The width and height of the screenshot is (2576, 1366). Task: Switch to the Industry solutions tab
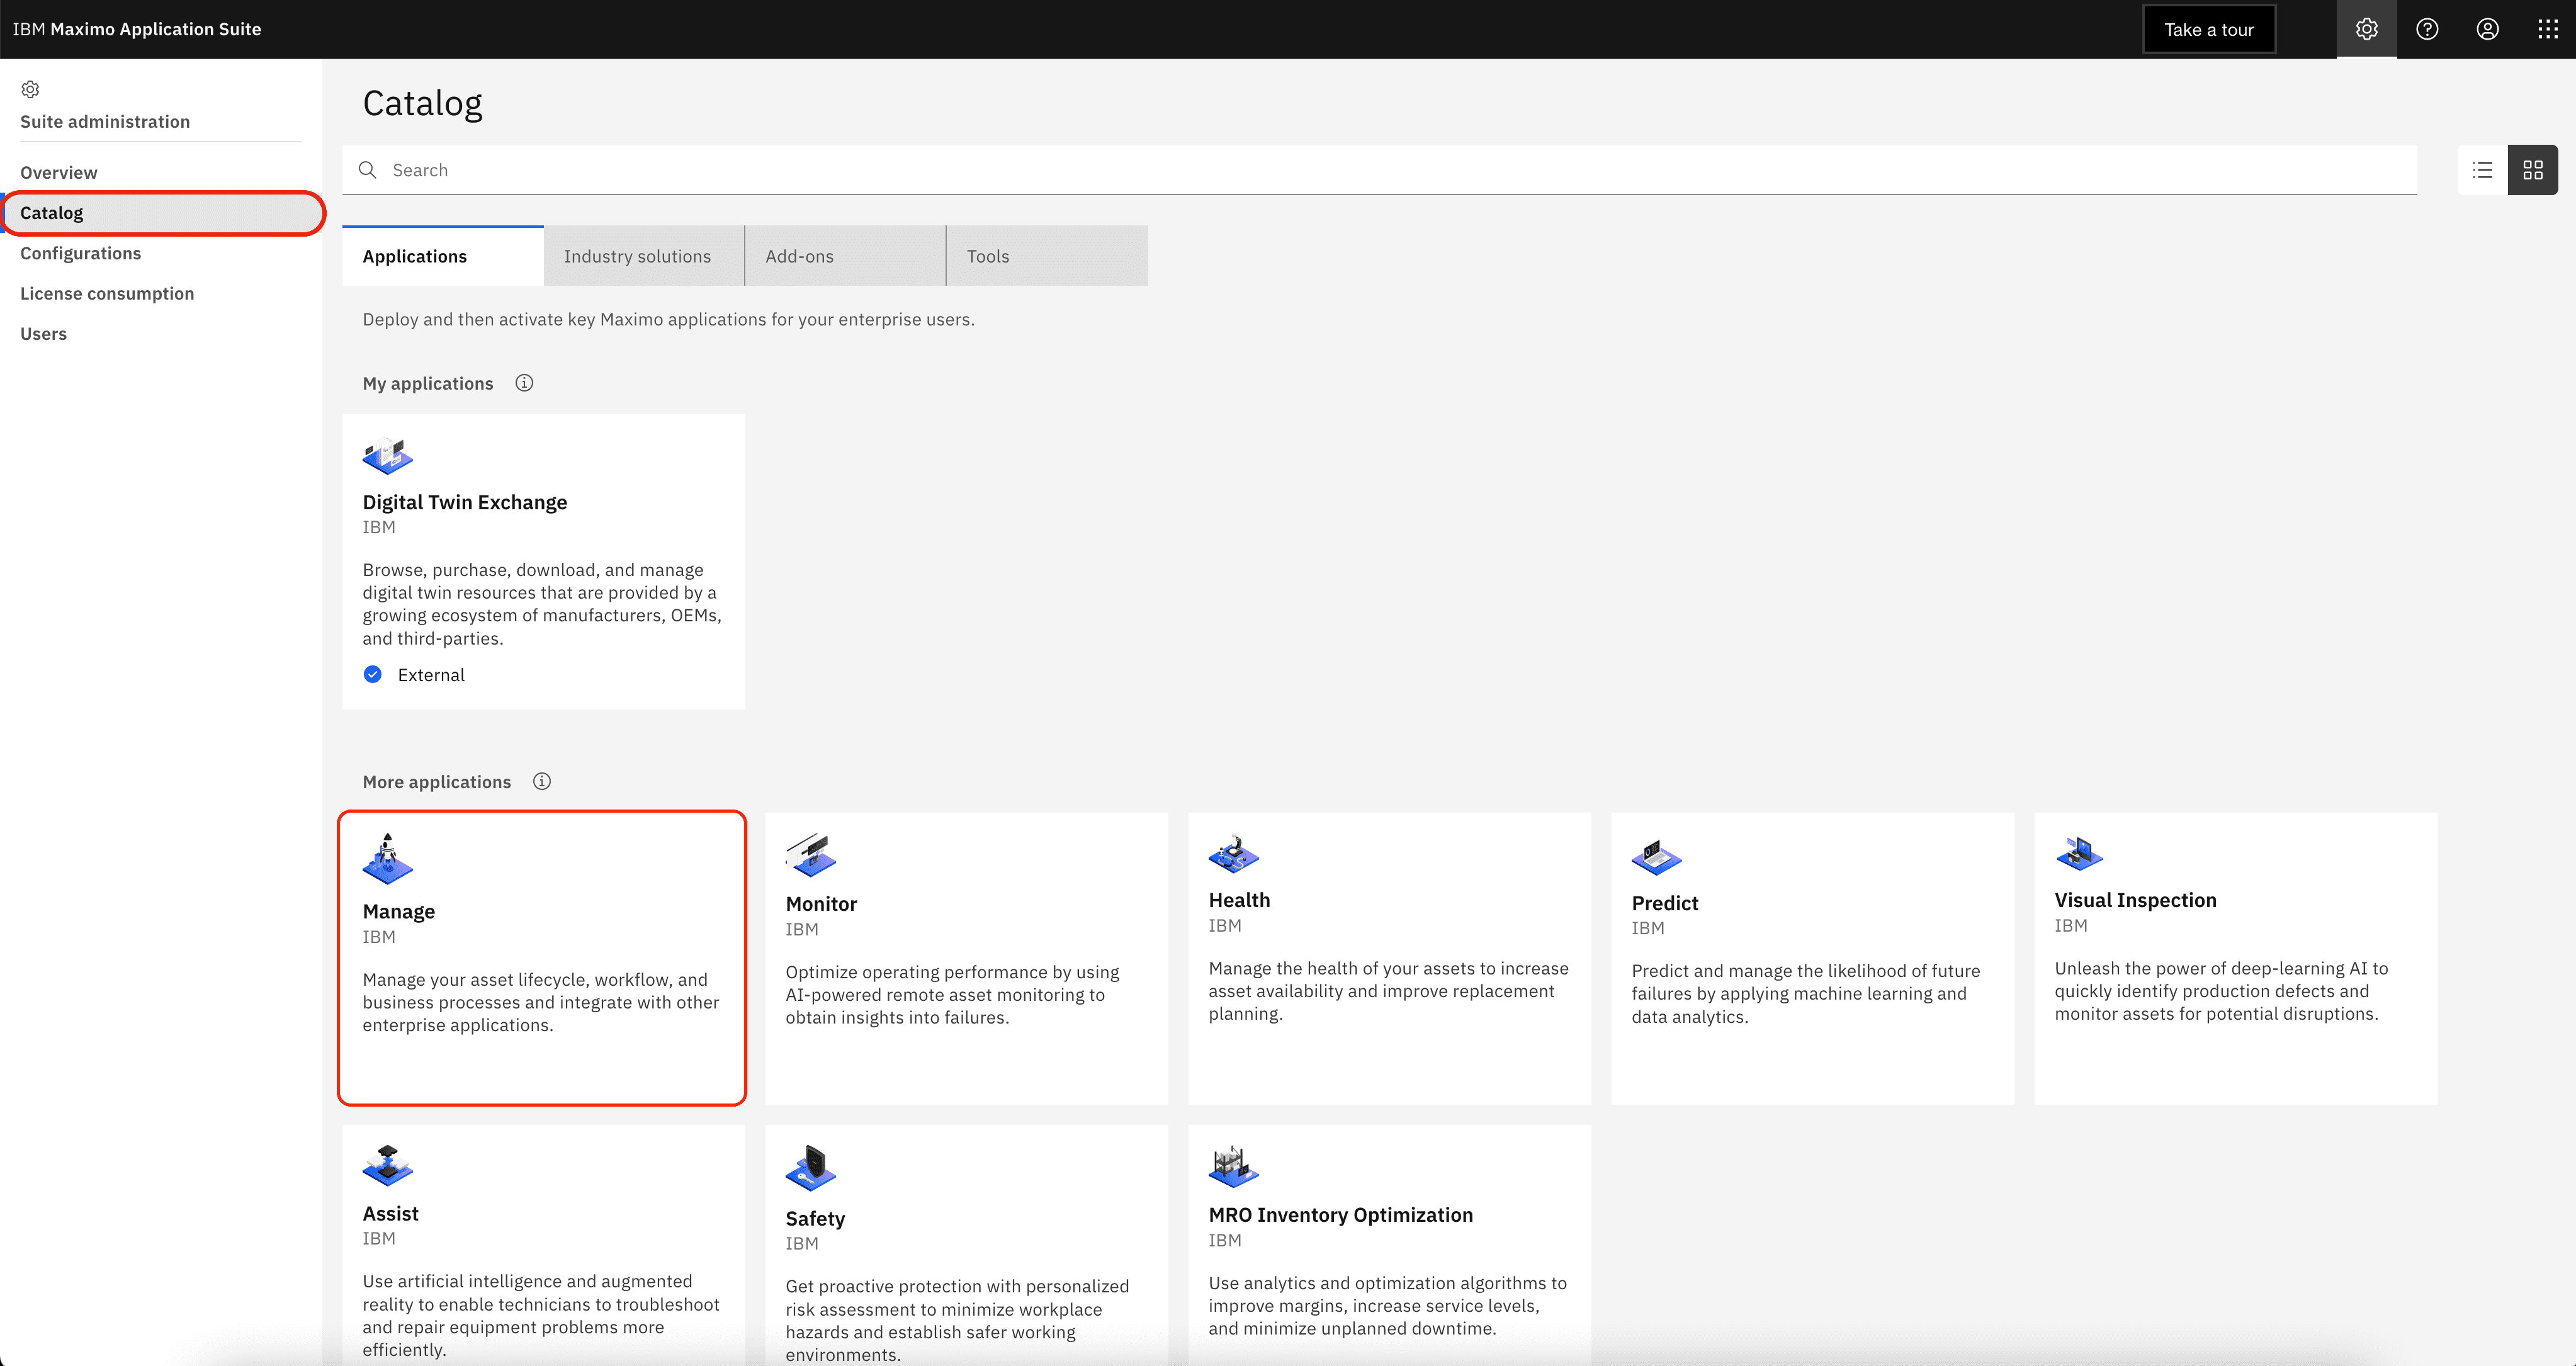644,256
